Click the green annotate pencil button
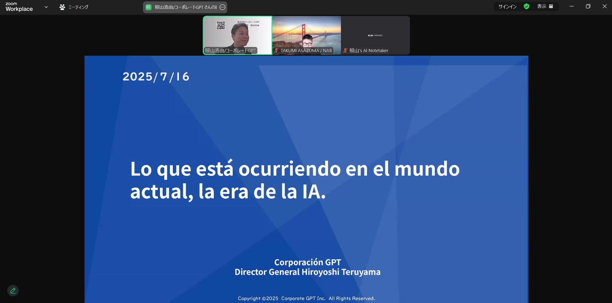 (13, 290)
